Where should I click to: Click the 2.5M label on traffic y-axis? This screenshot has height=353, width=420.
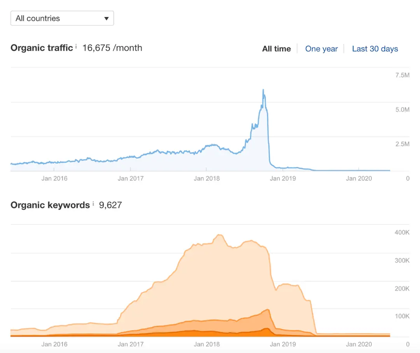402,144
